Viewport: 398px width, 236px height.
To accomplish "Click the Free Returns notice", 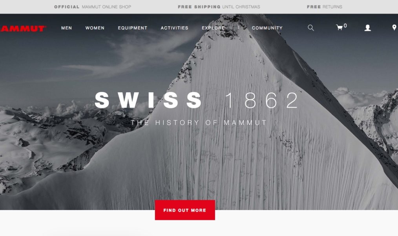I will coord(324,7).
